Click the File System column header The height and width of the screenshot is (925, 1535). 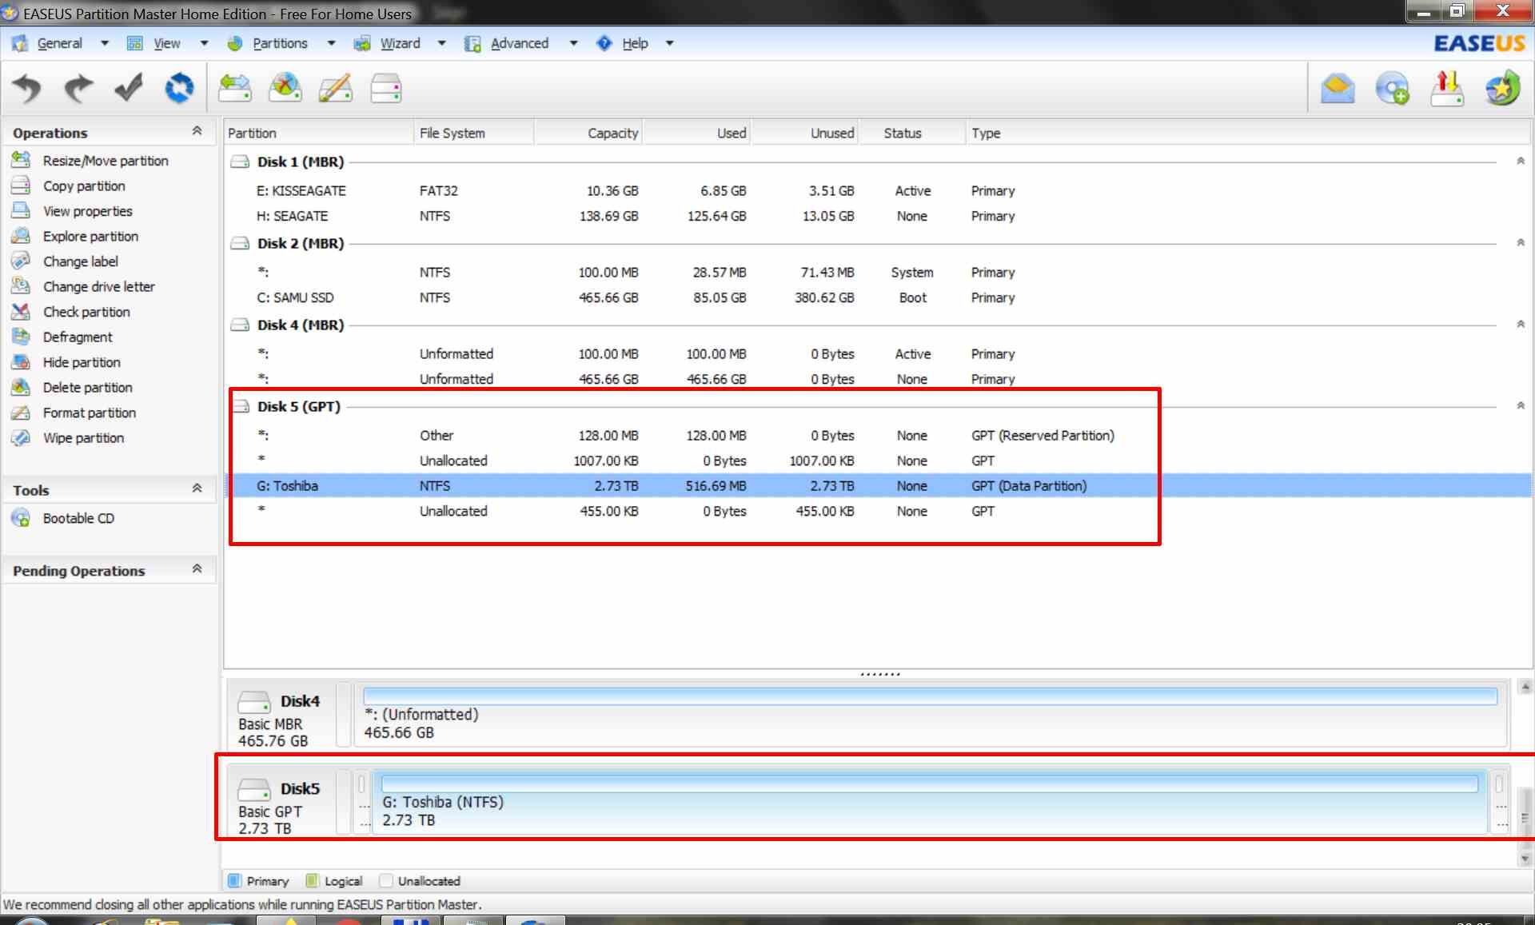pyautogui.click(x=473, y=133)
